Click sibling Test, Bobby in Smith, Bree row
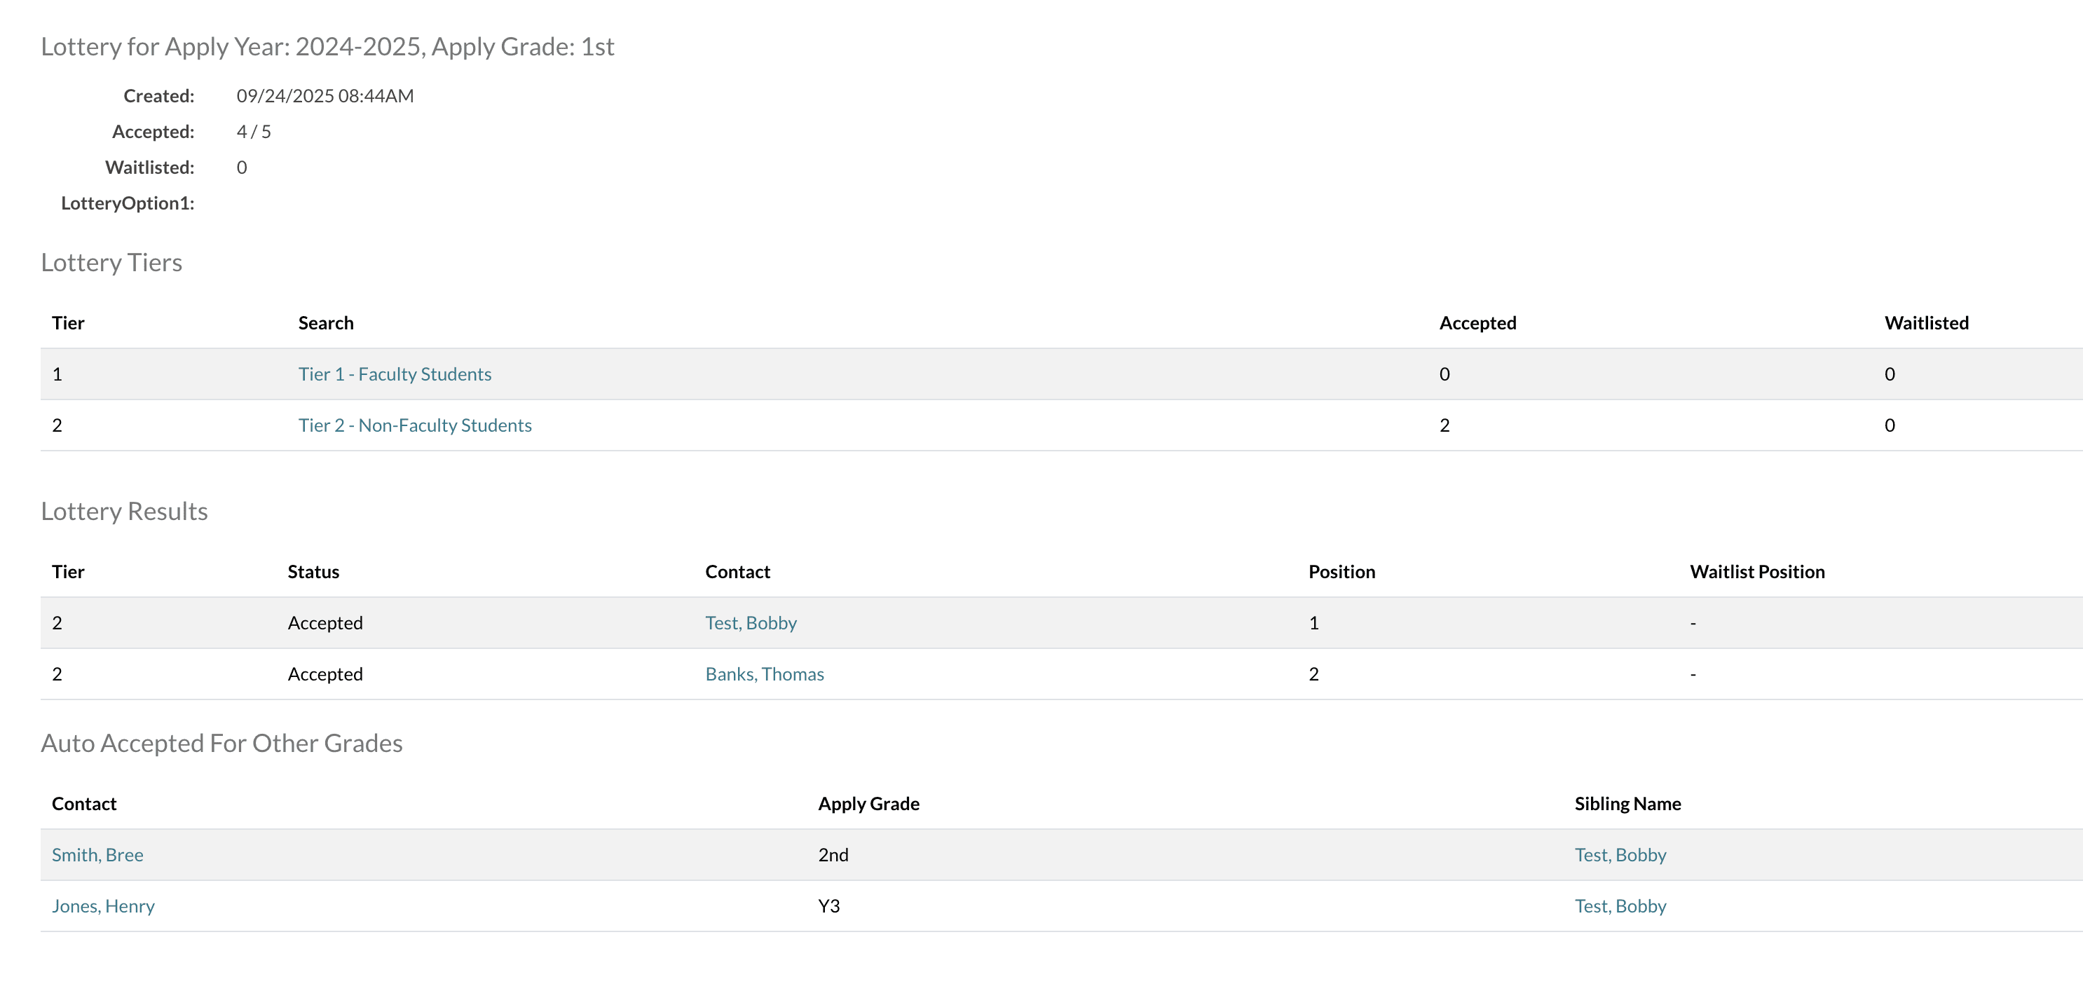2083x998 pixels. (x=1620, y=854)
